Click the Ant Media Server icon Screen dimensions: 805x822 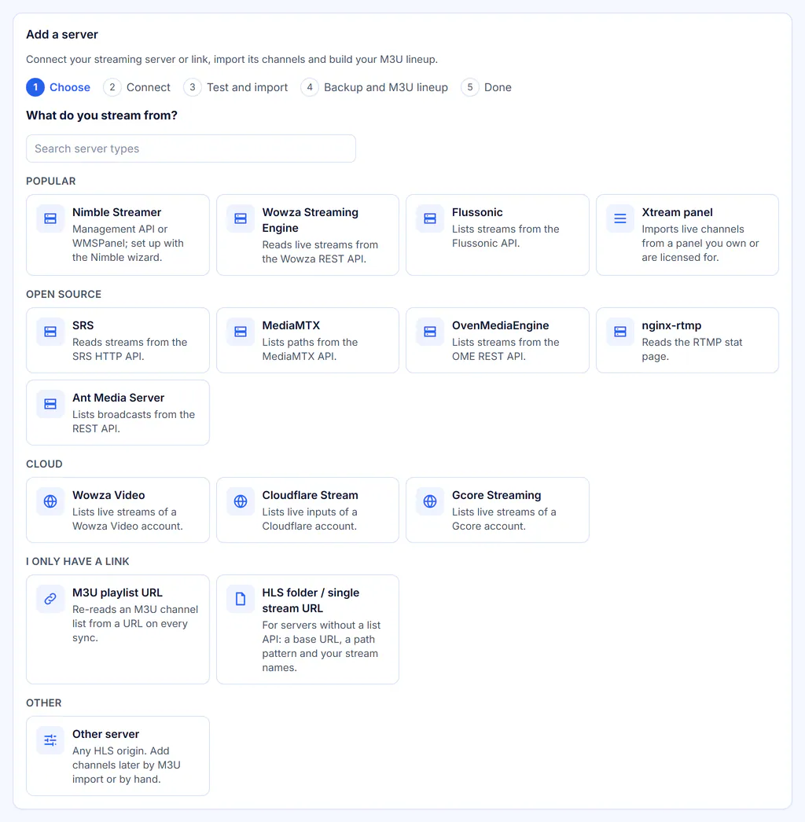click(x=50, y=404)
